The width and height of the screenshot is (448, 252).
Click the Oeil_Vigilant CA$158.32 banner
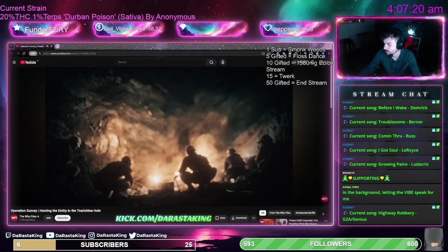click(x=129, y=29)
